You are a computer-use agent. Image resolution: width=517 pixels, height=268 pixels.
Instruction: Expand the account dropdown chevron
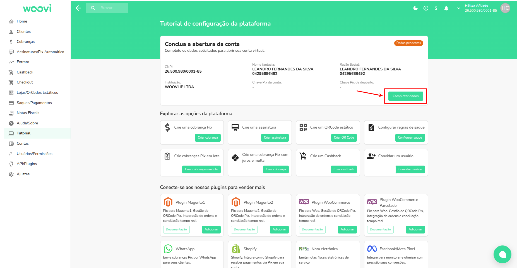[x=458, y=8]
